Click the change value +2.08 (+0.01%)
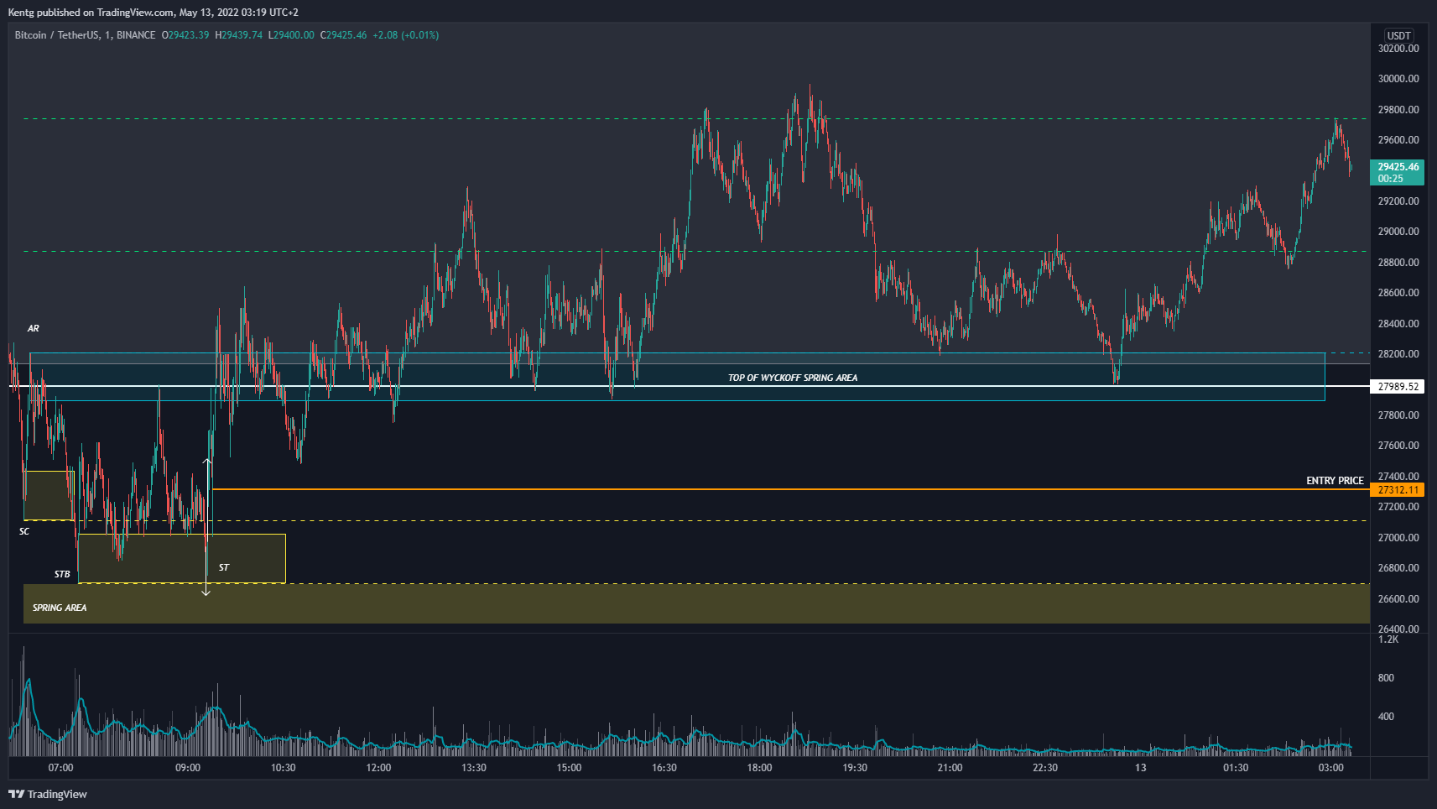Viewport: 1437px width, 809px height. point(406,35)
